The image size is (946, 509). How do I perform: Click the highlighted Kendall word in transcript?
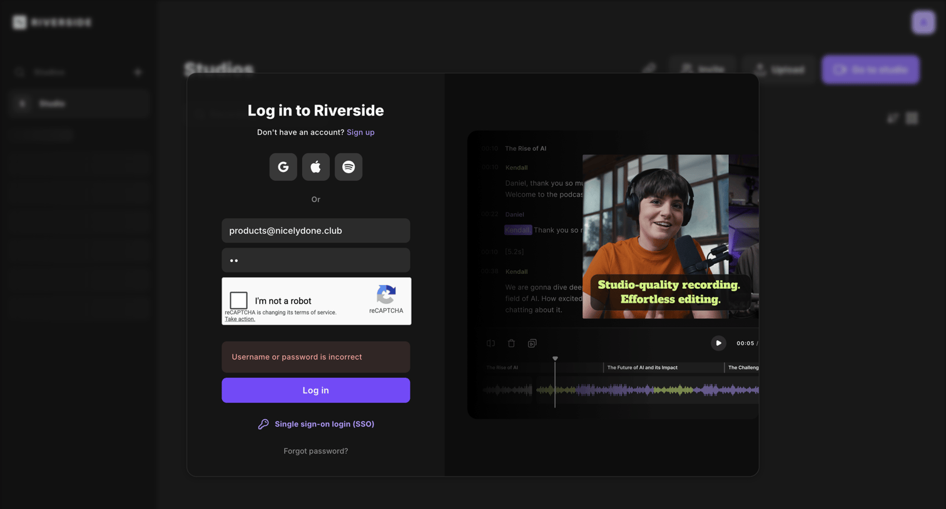click(x=517, y=230)
